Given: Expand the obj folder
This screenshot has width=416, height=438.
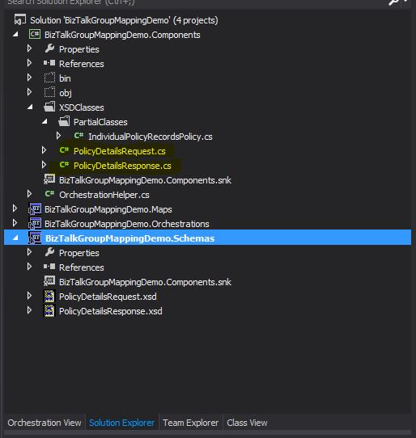Looking at the screenshot, I should [29, 92].
